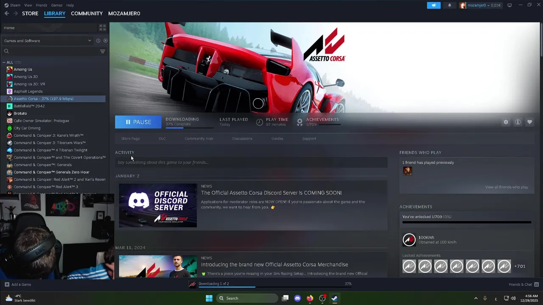This screenshot has width=543, height=305.
Task: Click the Steam taskbar icon
Action: (335, 298)
